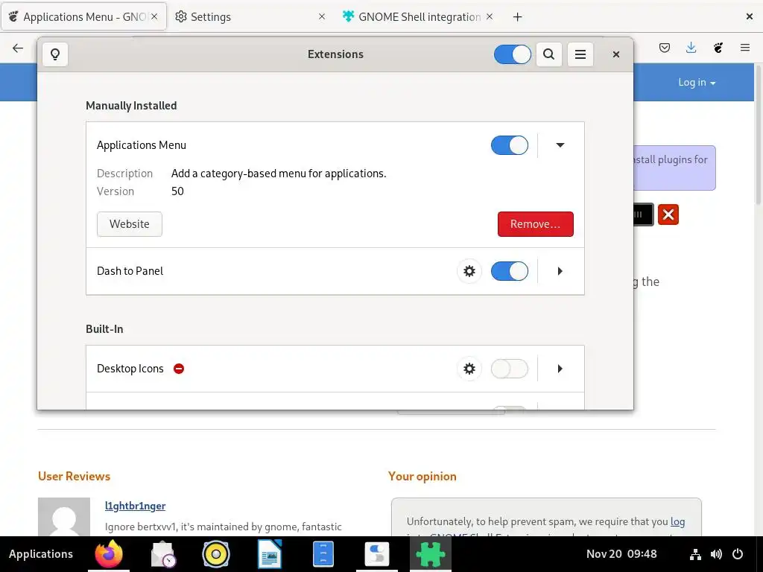The image size is (763, 572).
Task: Click the Dash to Panel label
Action: click(130, 271)
